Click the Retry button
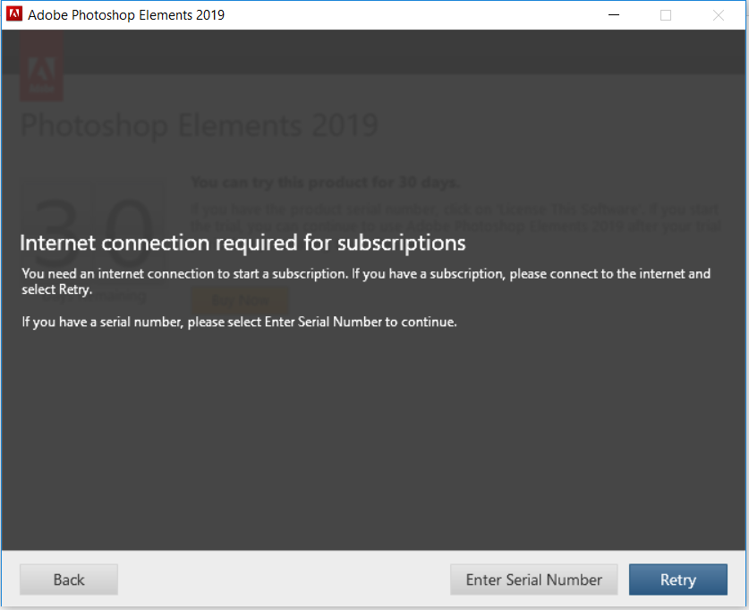The width and height of the screenshot is (749, 610). coord(677,580)
